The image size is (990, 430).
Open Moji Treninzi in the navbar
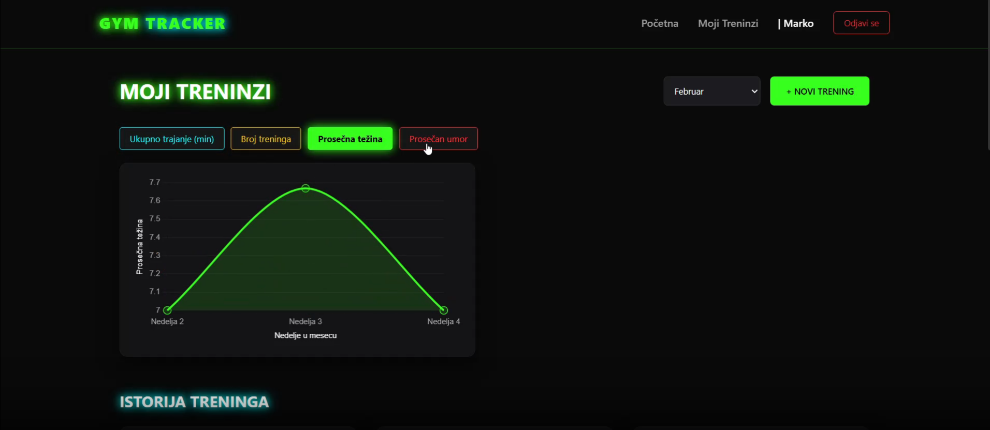tap(728, 23)
